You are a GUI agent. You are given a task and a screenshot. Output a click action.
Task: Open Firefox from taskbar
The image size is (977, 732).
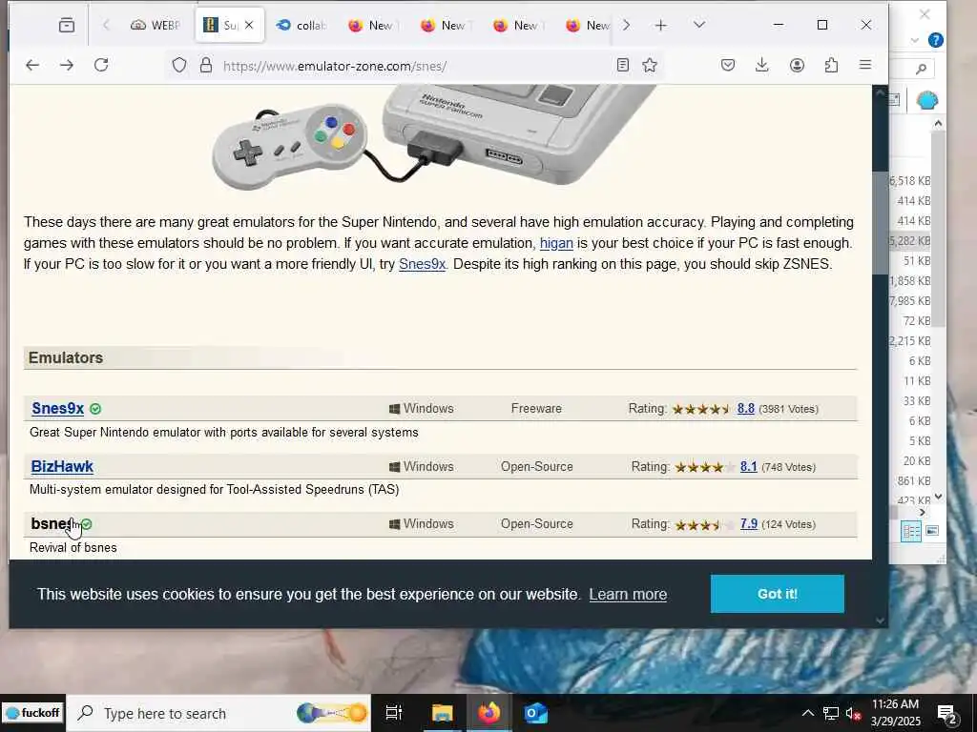[489, 713]
